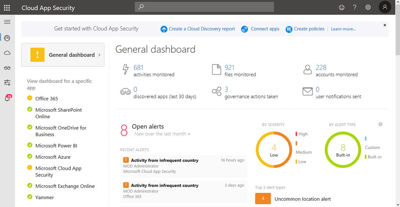The height and width of the screenshot is (207, 400).
Task: Open the Dashboard gauge icon in sidebar
Action: [7, 38]
